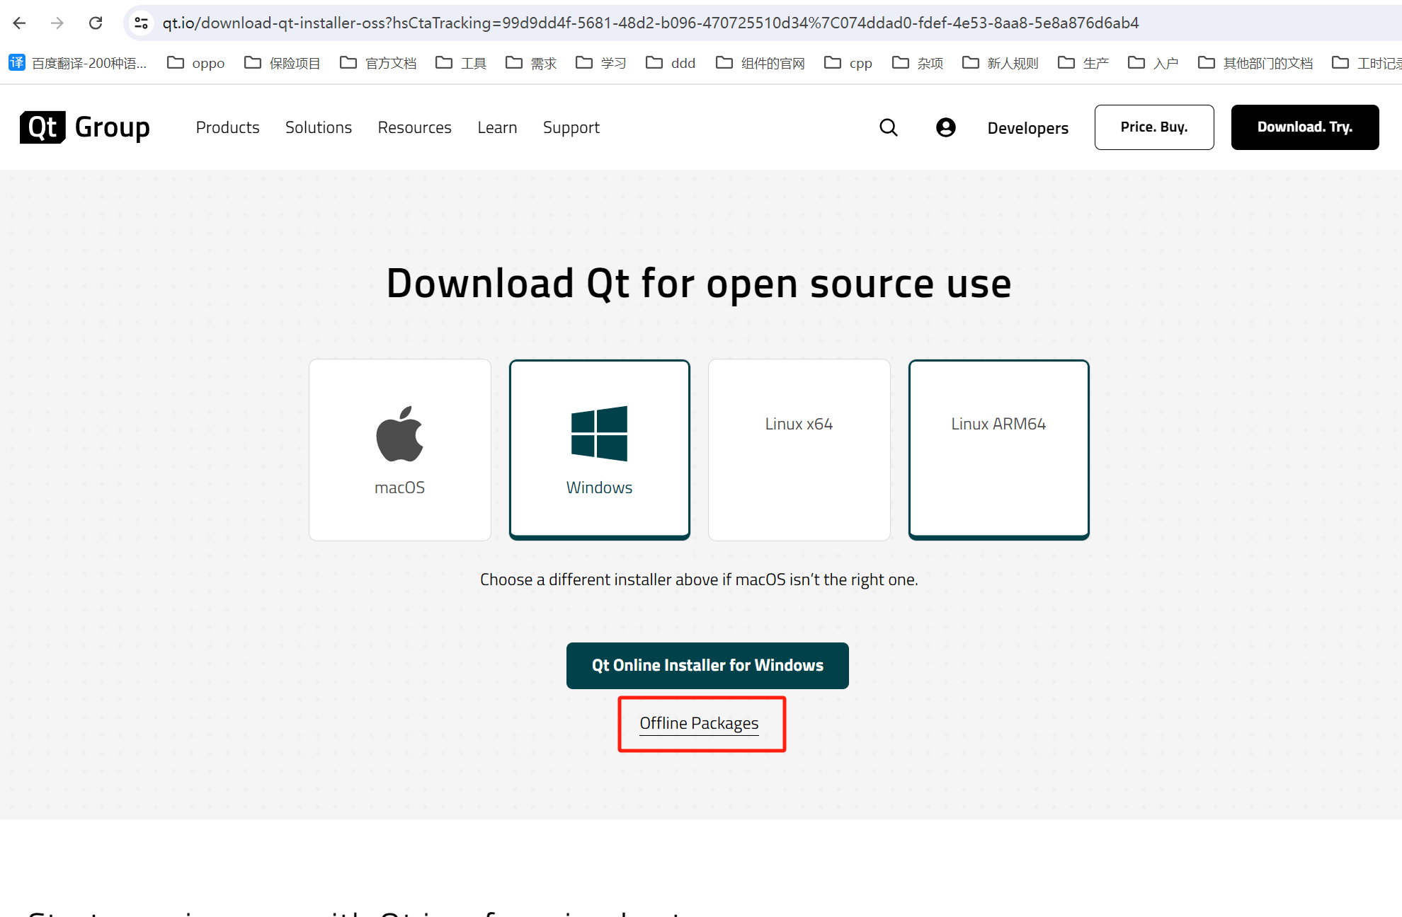The width and height of the screenshot is (1402, 917).
Task: Select the Windows installer card
Action: tap(600, 450)
